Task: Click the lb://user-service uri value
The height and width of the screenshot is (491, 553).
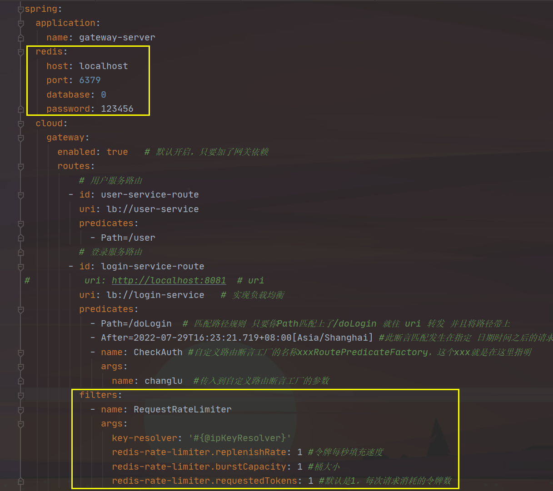Action: (x=153, y=209)
